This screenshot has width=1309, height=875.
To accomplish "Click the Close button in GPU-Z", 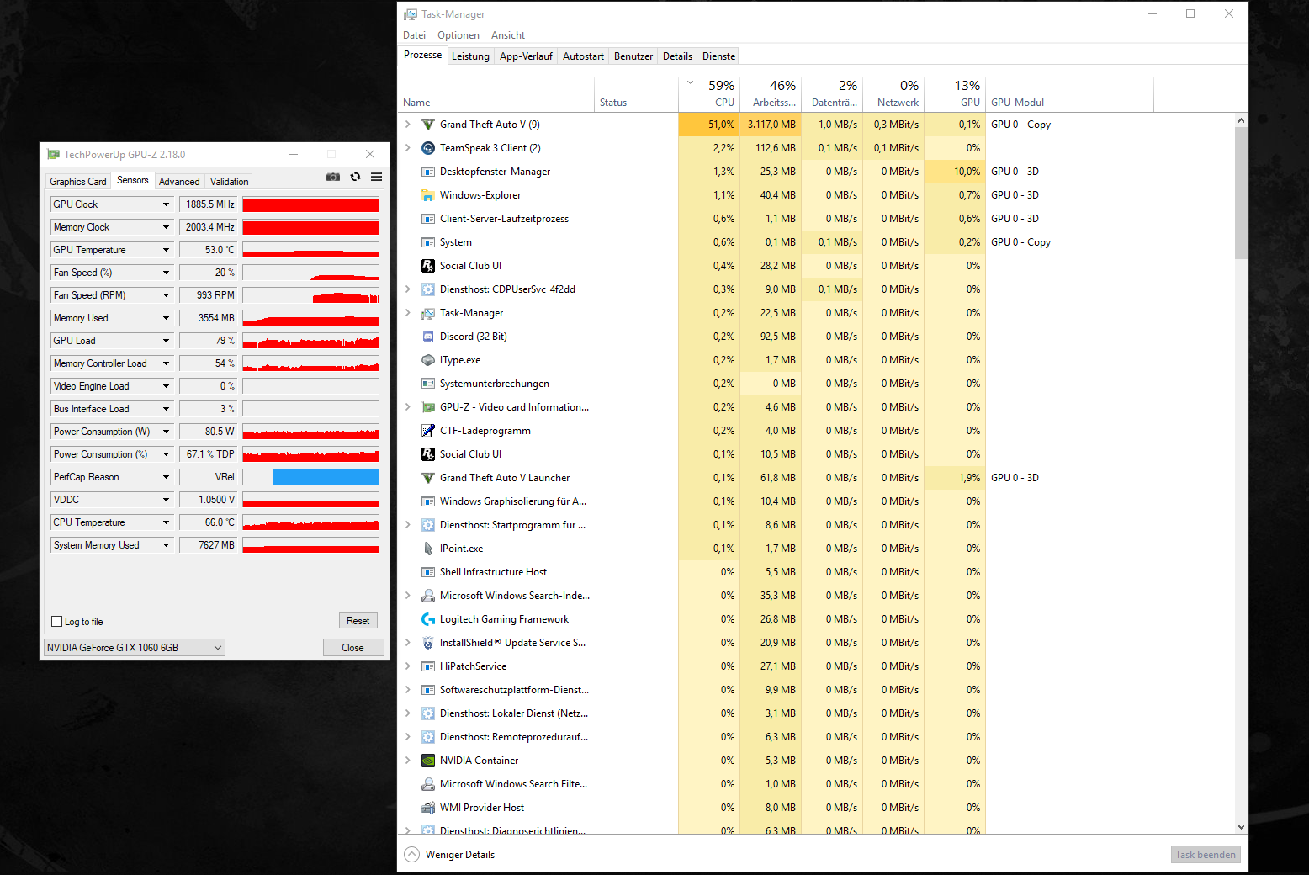I will [353, 648].
